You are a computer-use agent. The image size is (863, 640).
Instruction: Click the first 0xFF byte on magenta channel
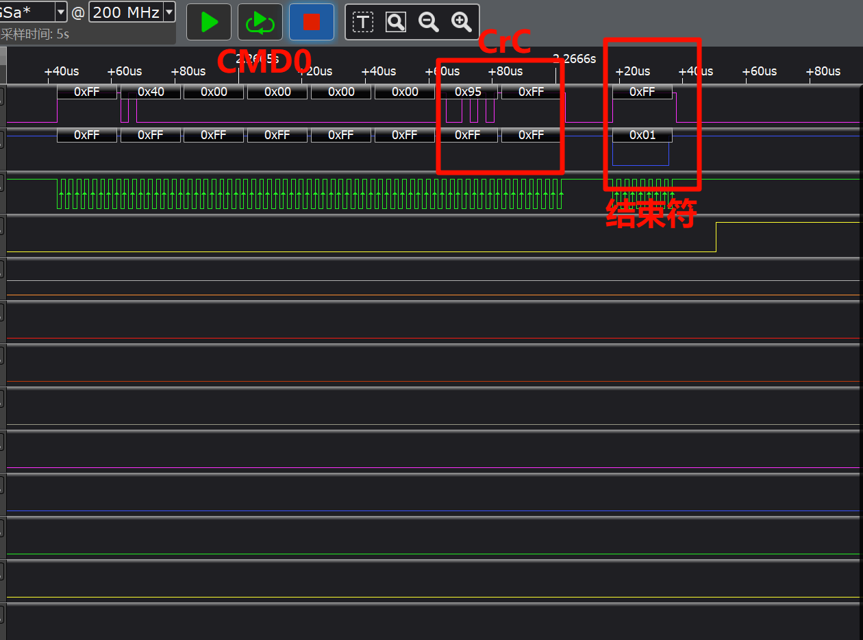click(x=87, y=92)
